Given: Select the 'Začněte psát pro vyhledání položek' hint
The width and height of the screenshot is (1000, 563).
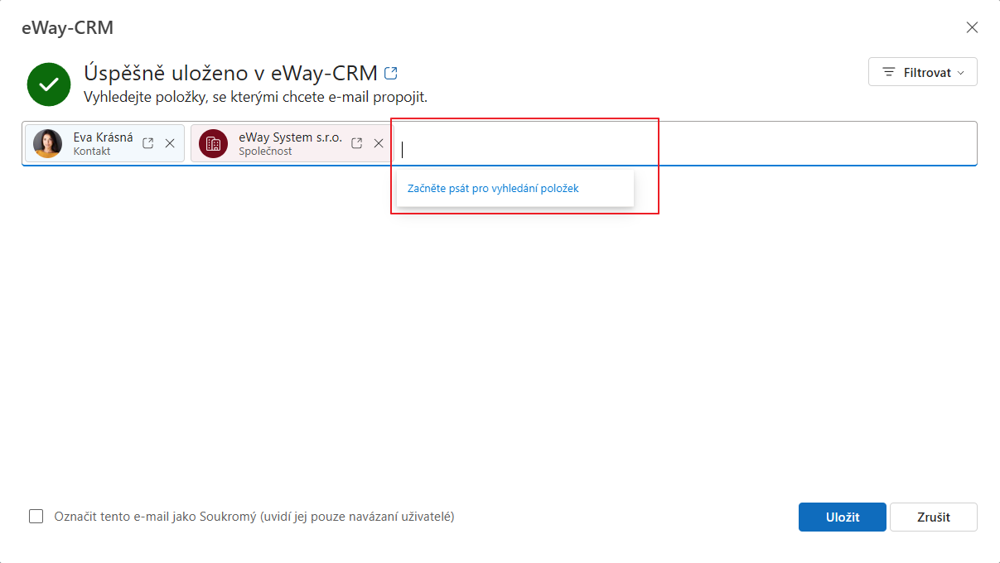Looking at the screenshot, I should click(x=493, y=188).
